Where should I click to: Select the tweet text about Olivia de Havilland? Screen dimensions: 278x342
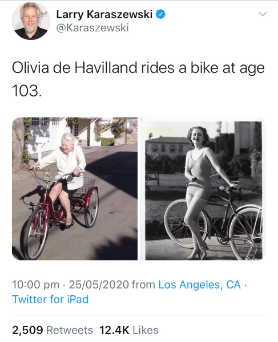[138, 79]
